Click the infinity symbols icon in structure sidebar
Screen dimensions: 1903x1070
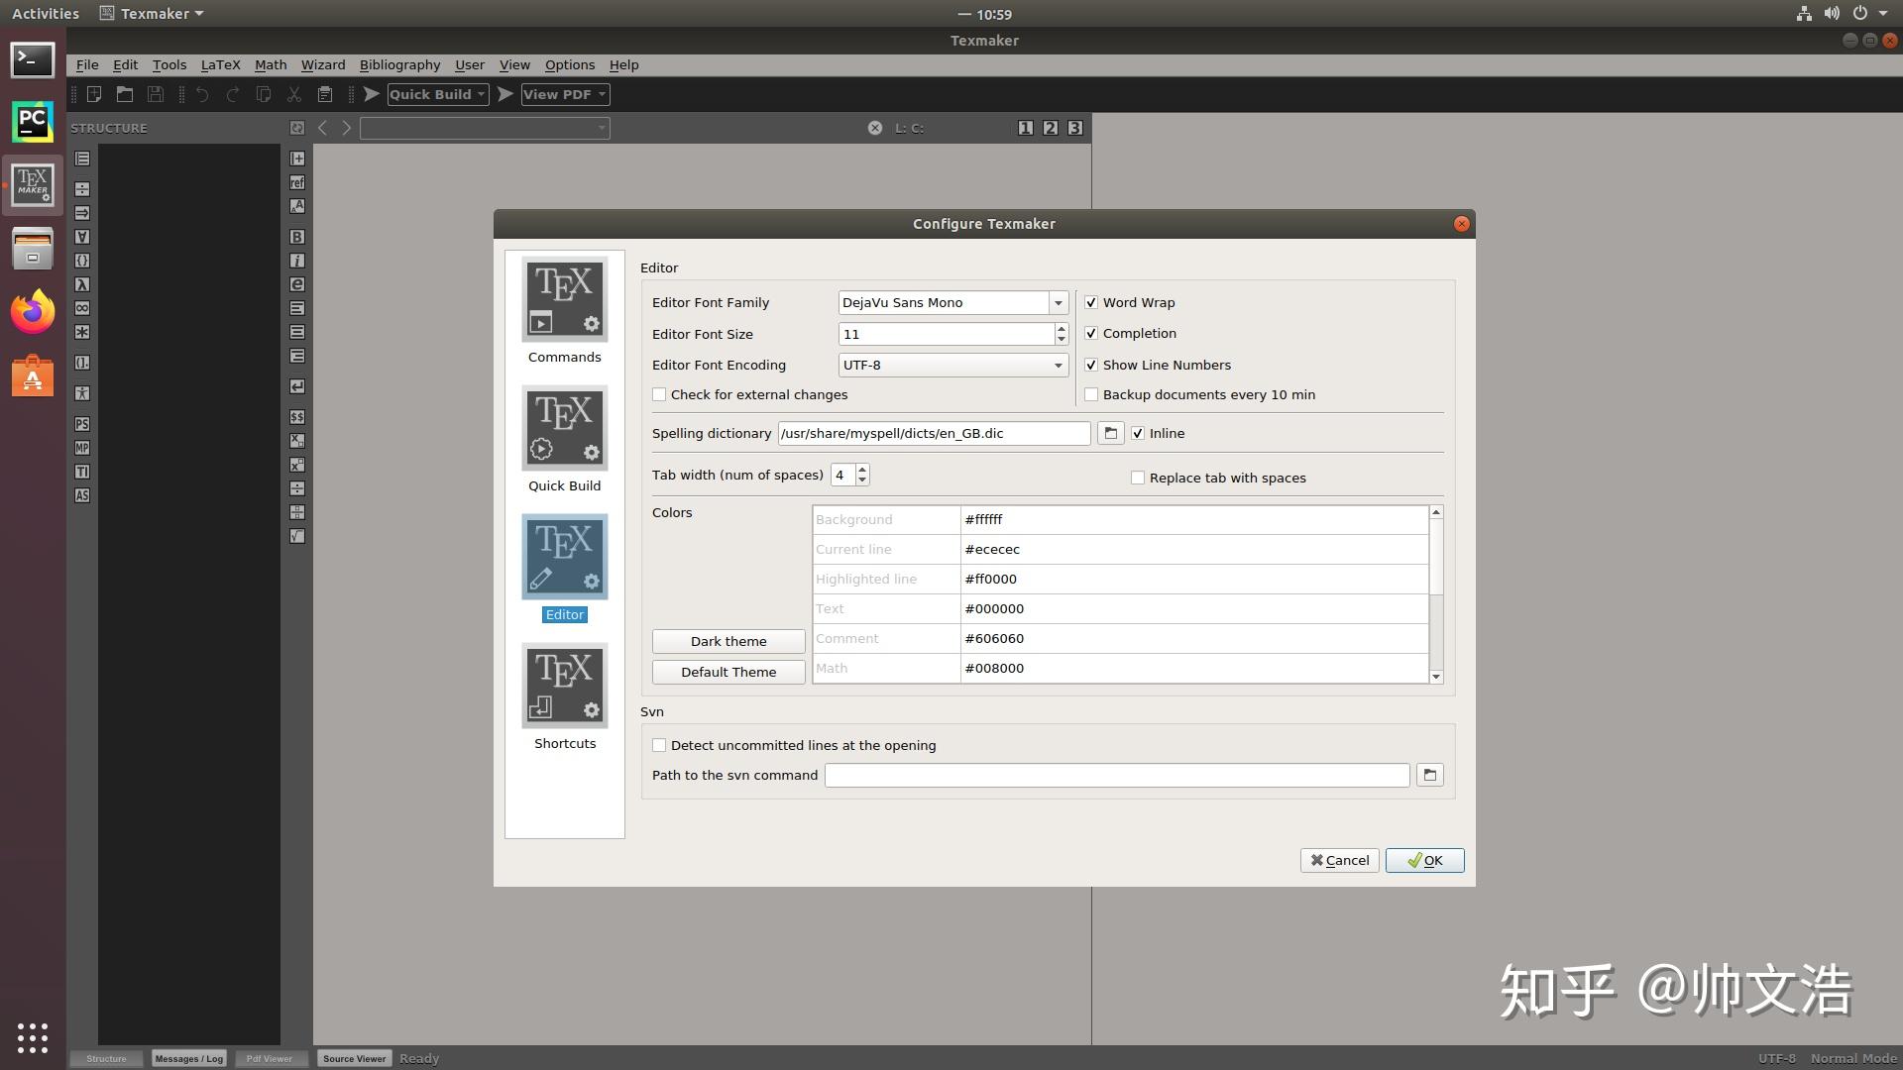click(82, 308)
